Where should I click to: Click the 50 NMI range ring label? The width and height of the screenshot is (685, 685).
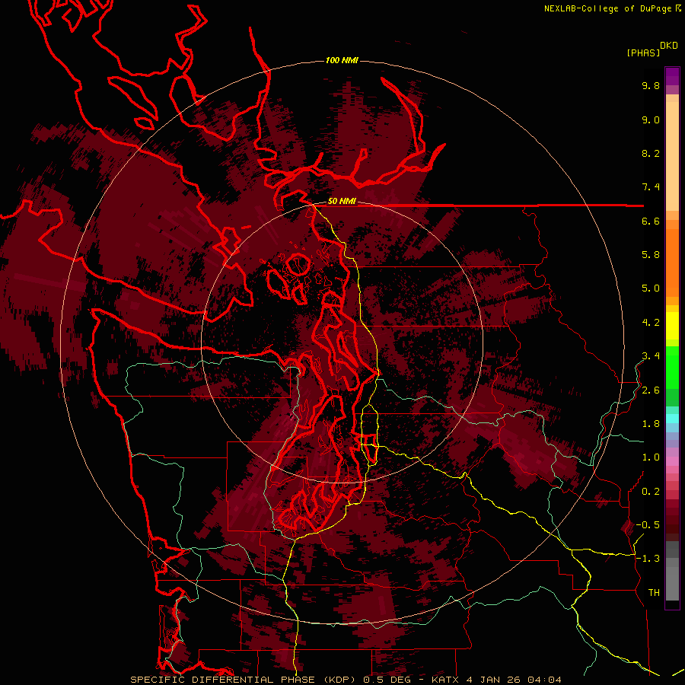342,202
